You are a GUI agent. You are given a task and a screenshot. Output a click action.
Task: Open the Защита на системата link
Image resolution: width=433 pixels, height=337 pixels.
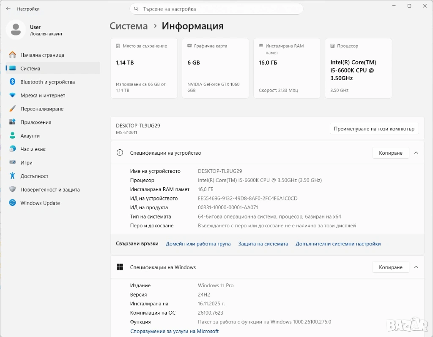[x=263, y=244]
